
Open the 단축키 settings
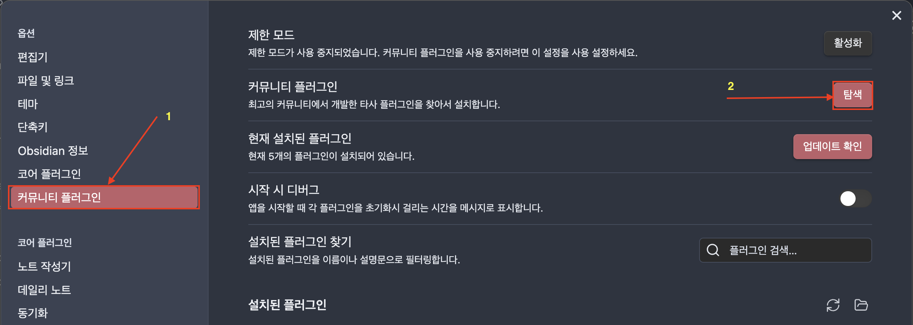click(x=32, y=127)
